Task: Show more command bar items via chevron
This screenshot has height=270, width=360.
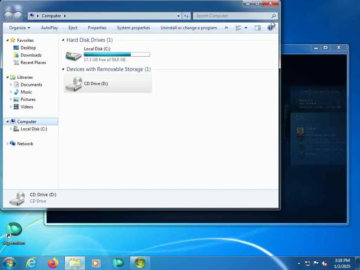Action: click(x=226, y=28)
